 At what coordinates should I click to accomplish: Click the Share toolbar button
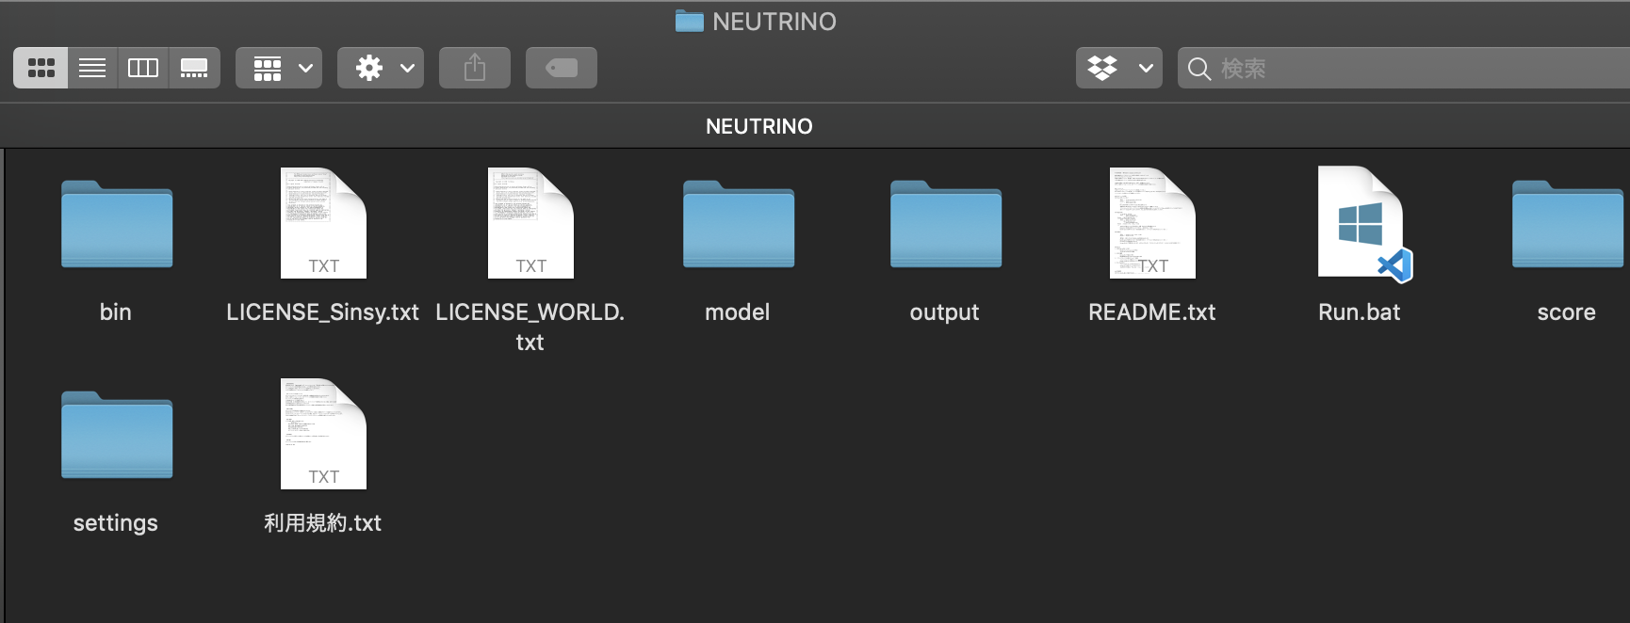click(475, 68)
